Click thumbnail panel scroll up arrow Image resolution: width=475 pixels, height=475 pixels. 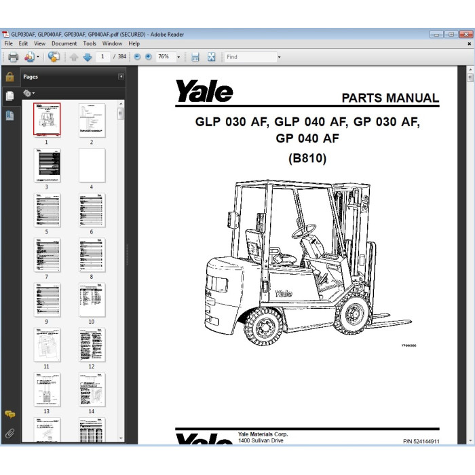(x=121, y=104)
